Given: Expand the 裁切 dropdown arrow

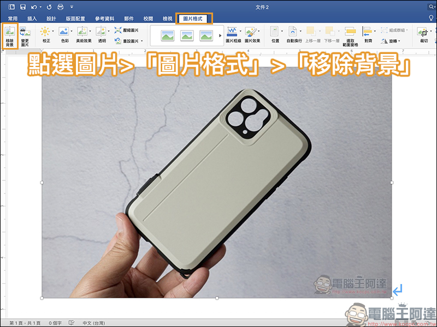Looking at the screenshot, I should [x=431, y=32].
